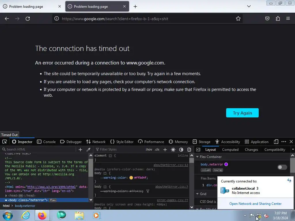295x221 pixels.
Task: Toggle Responsive Design Mode icon
Action: click(x=276, y=142)
